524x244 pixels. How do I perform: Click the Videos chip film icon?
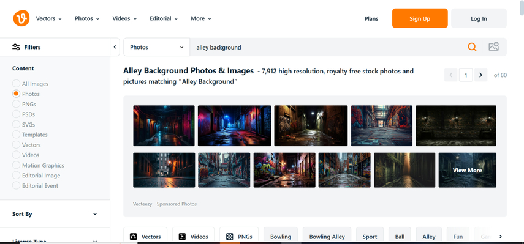pos(182,237)
